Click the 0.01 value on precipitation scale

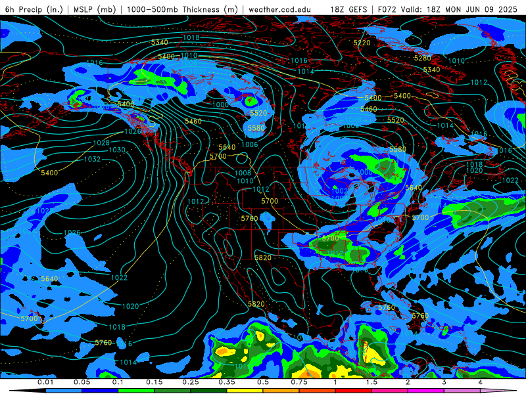pyautogui.click(x=45, y=382)
